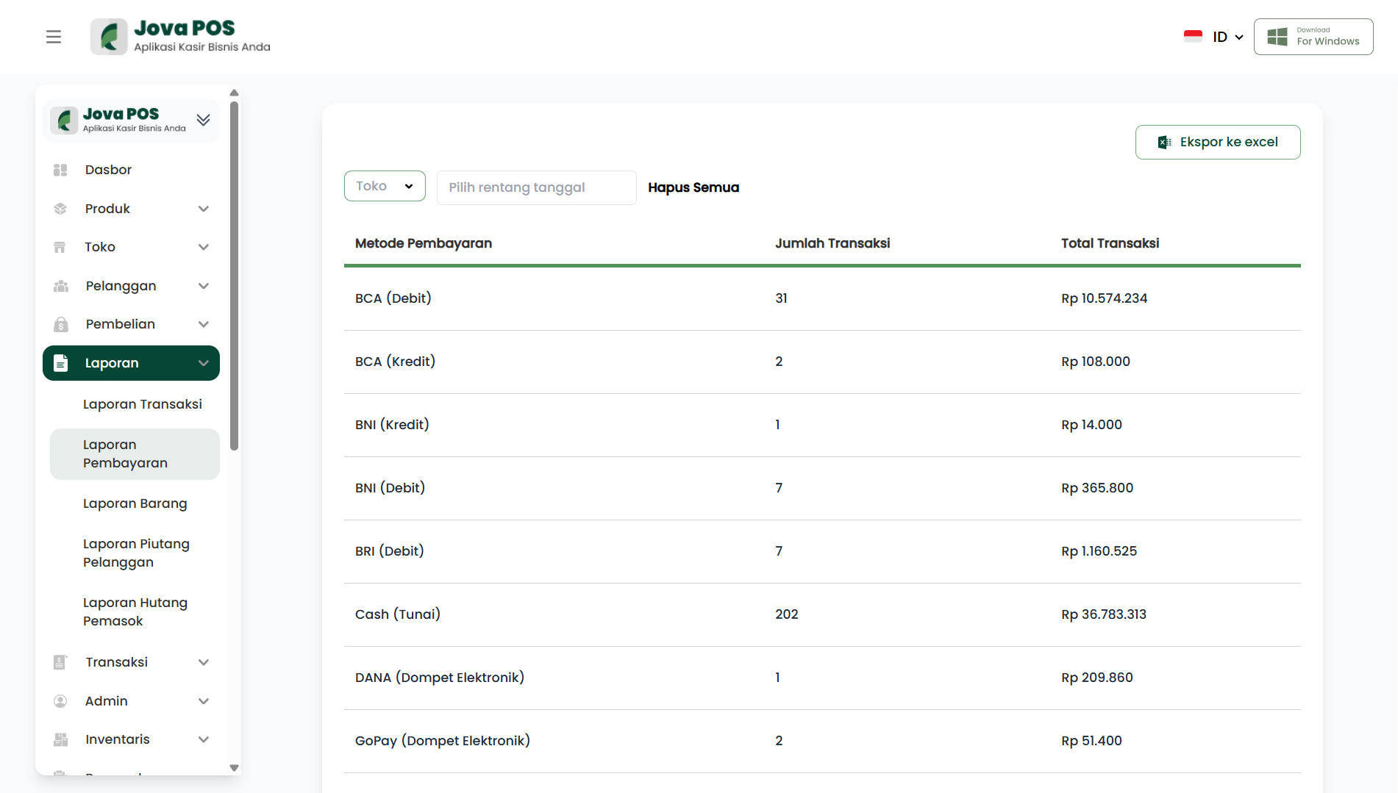Download the app For Windows
This screenshot has width=1398, height=793.
point(1313,37)
